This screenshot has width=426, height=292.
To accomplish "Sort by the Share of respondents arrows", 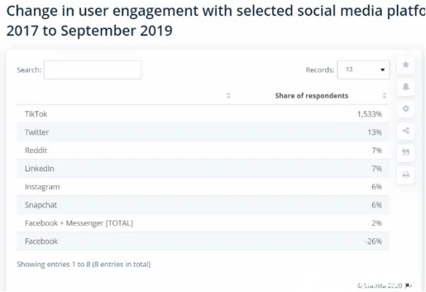I will tap(384, 95).
